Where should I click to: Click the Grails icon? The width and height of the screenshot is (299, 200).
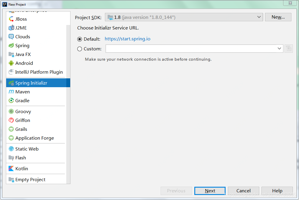tap(11, 129)
